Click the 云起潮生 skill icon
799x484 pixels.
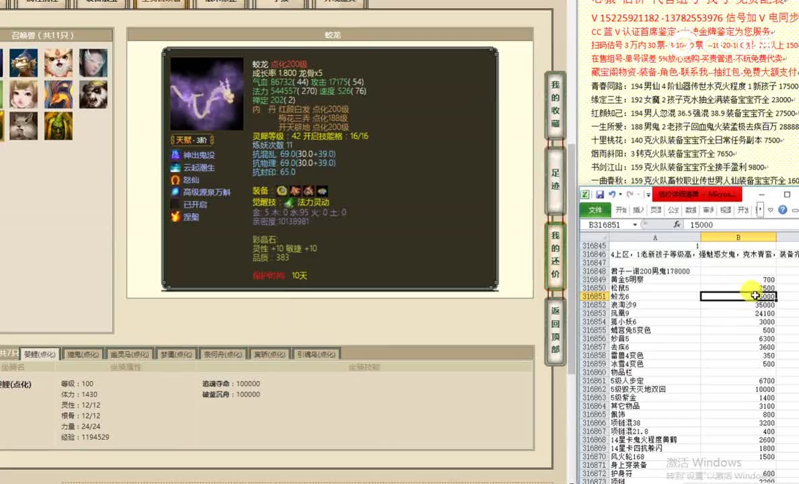pyautogui.click(x=177, y=168)
